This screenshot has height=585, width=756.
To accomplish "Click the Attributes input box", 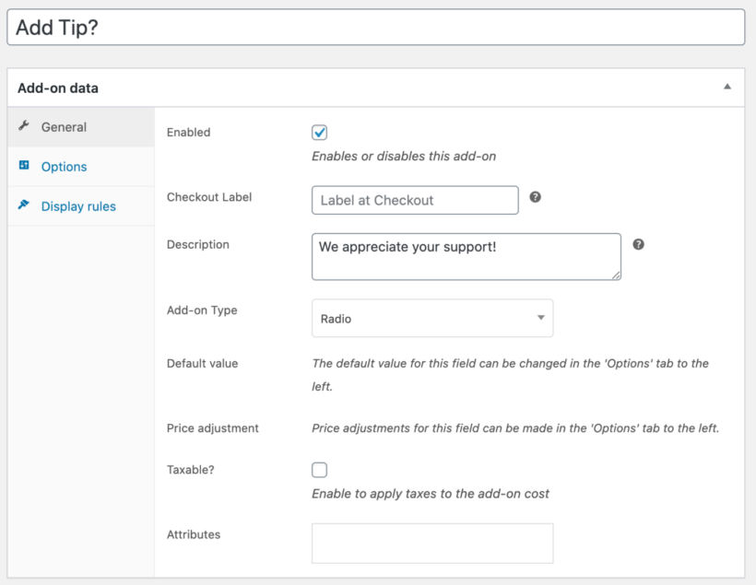I will pyautogui.click(x=432, y=544).
